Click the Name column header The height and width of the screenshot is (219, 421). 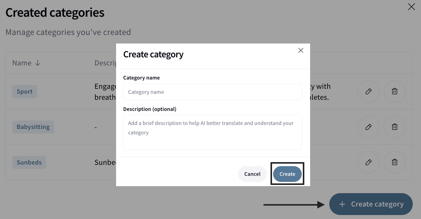22,63
